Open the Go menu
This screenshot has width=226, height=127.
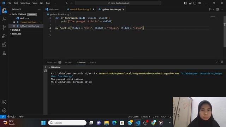[42, 3]
